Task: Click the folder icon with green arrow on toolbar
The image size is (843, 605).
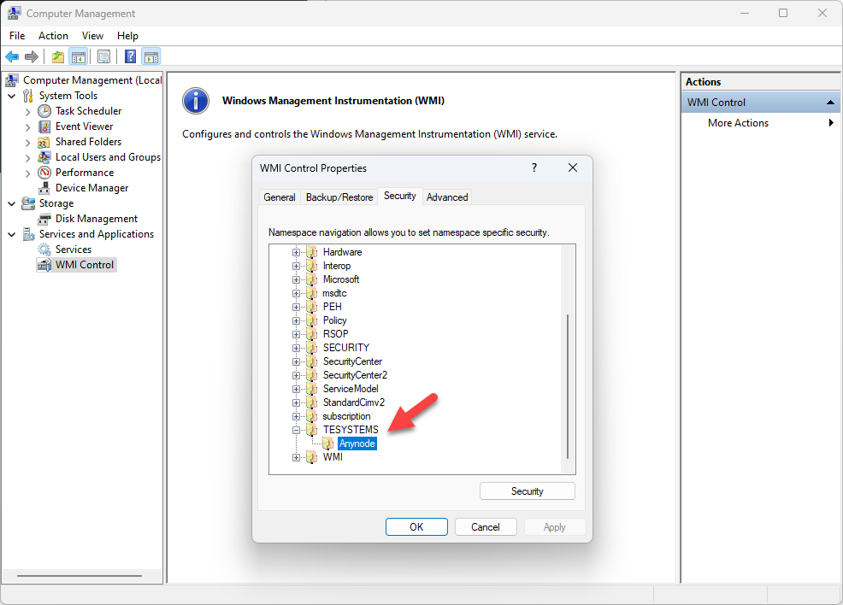Action: coord(57,56)
